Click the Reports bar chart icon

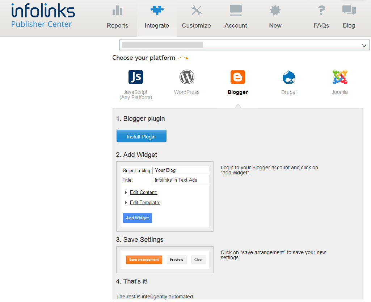tap(117, 11)
